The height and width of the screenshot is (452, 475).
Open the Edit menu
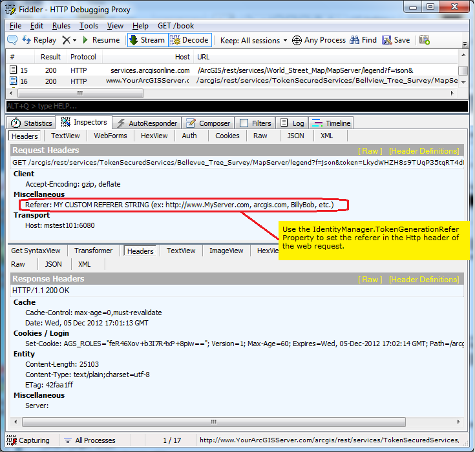coord(37,26)
